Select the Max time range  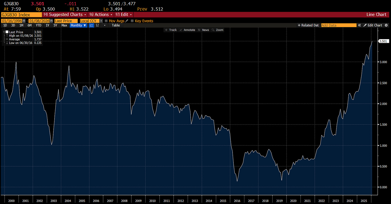[64, 25]
